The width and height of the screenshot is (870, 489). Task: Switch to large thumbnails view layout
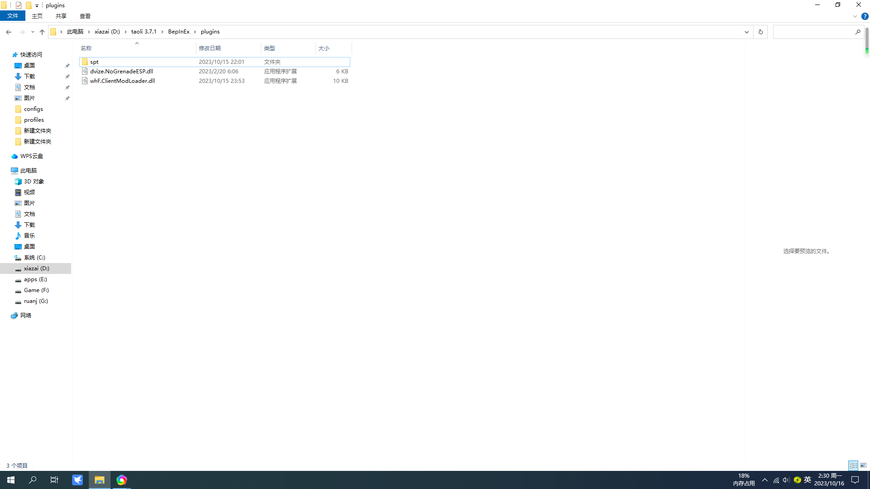pyautogui.click(x=863, y=465)
